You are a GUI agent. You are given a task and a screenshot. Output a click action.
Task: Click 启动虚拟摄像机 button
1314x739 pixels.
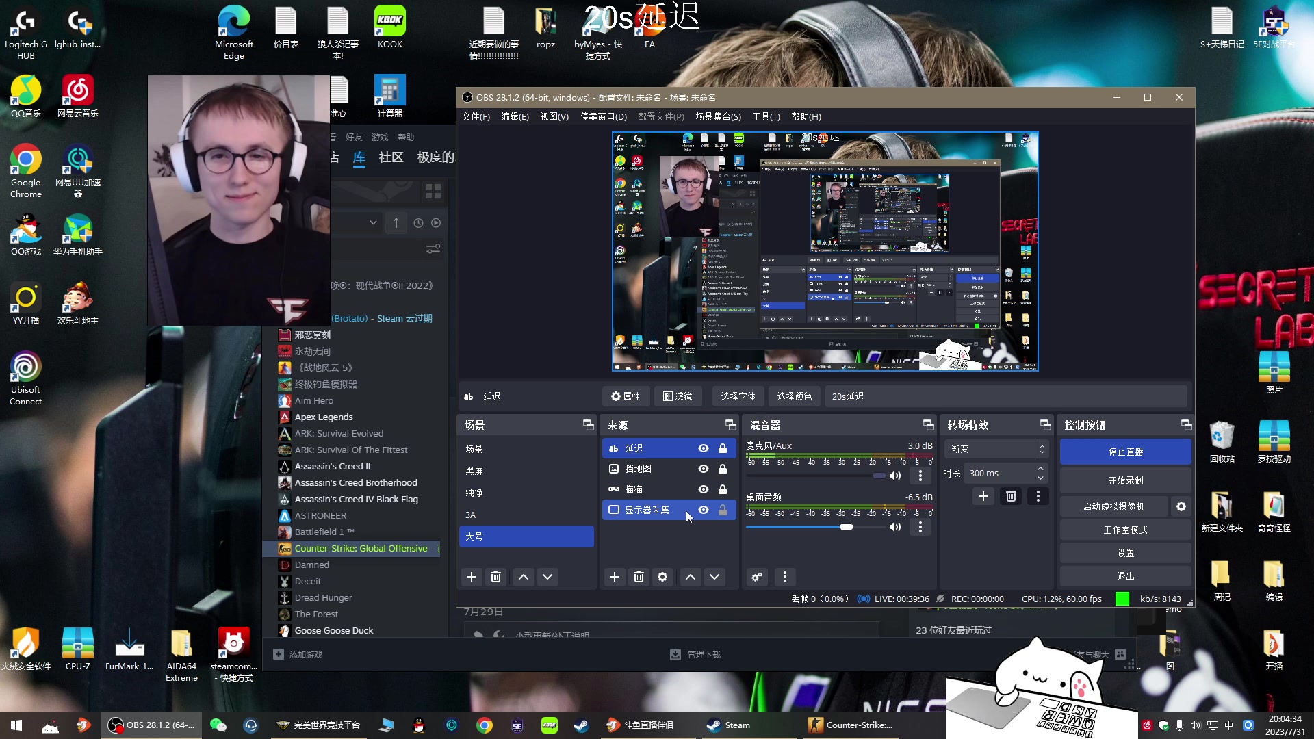(x=1113, y=506)
